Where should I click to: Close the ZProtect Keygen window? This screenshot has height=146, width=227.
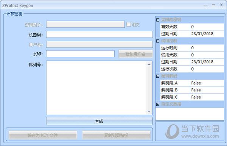[x=221, y=5]
